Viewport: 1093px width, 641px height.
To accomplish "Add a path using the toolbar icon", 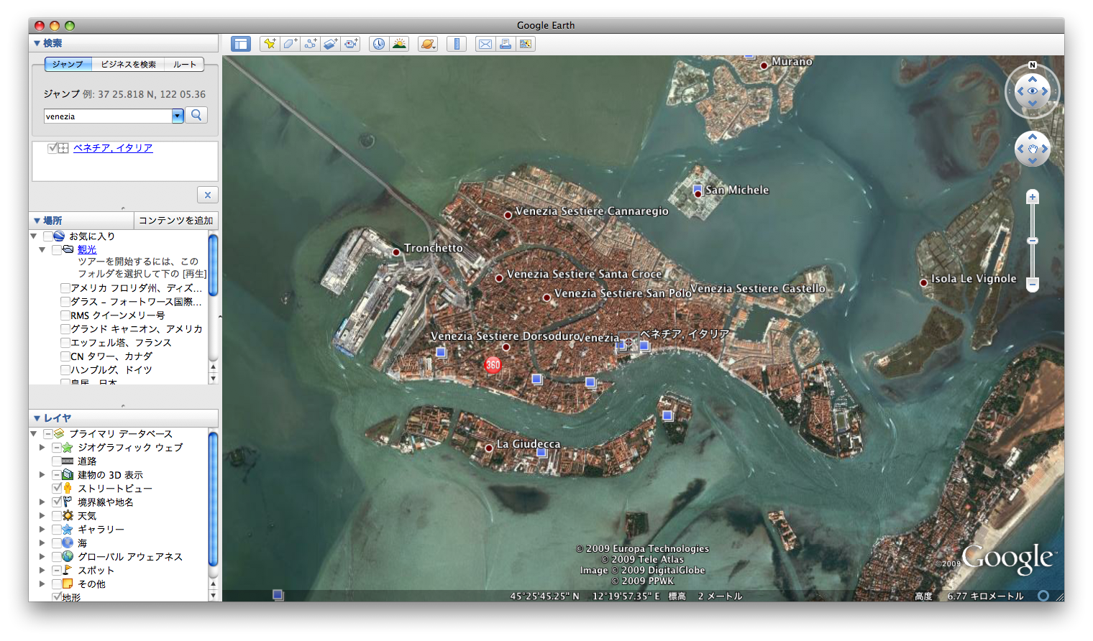I will tap(310, 44).
